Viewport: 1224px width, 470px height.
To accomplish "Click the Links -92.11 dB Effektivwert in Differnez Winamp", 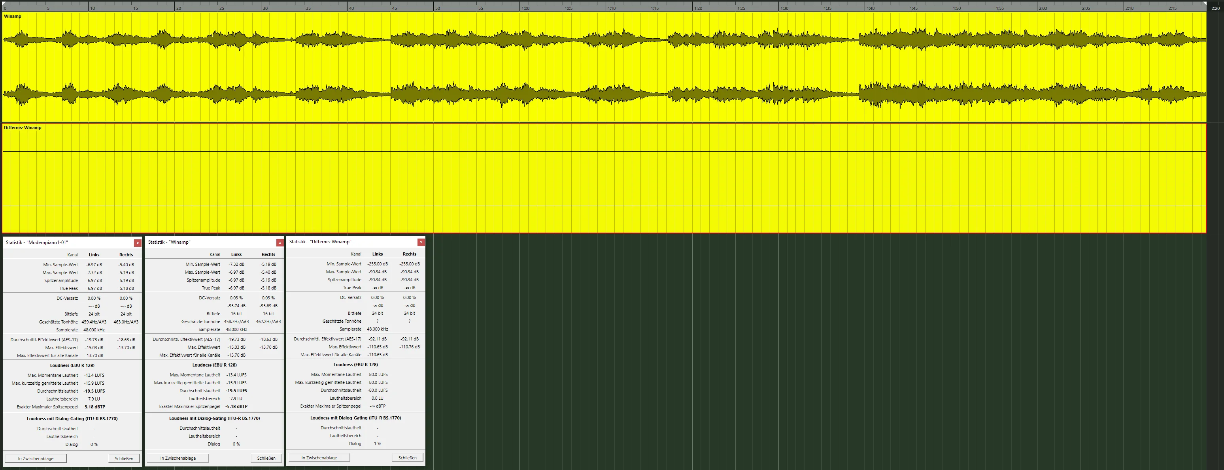I will click(x=377, y=339).
